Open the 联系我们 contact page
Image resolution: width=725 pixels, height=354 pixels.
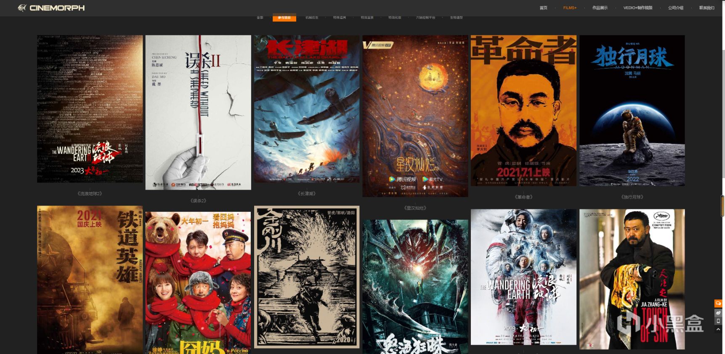click(706, 8)
